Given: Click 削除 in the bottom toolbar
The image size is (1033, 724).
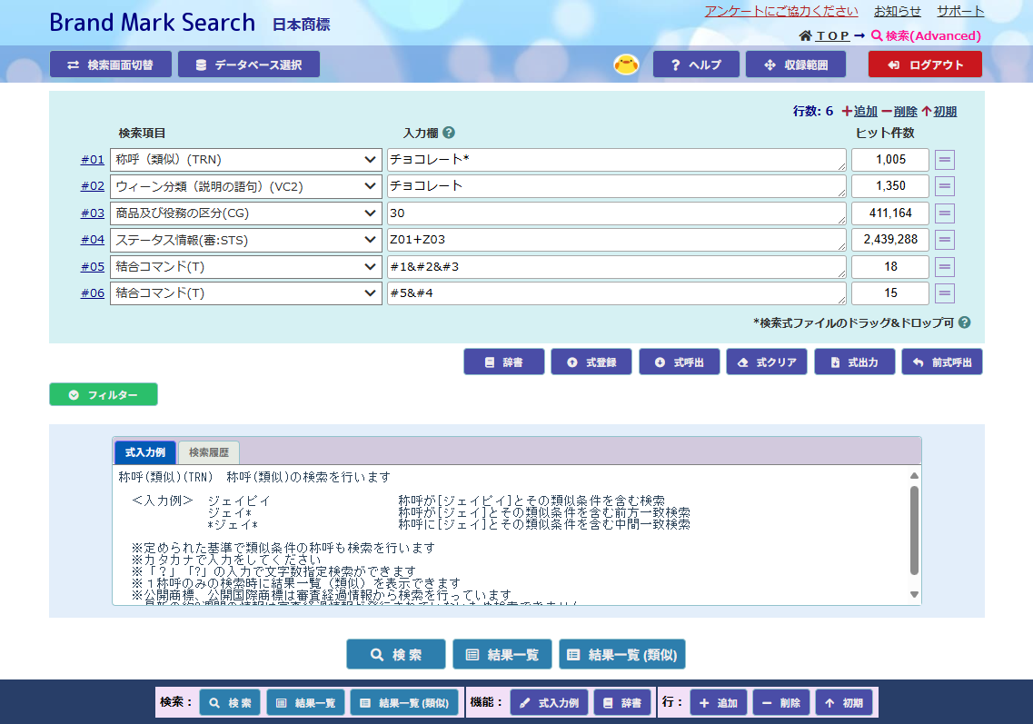Looking at the screenshot, I should 781,702.
